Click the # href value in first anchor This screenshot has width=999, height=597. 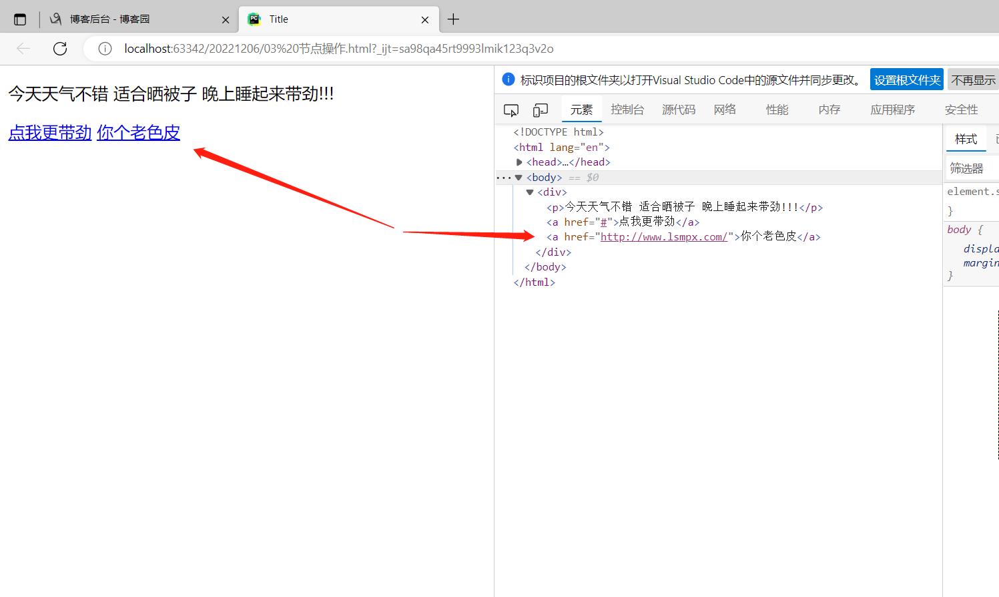coord(604,222)
